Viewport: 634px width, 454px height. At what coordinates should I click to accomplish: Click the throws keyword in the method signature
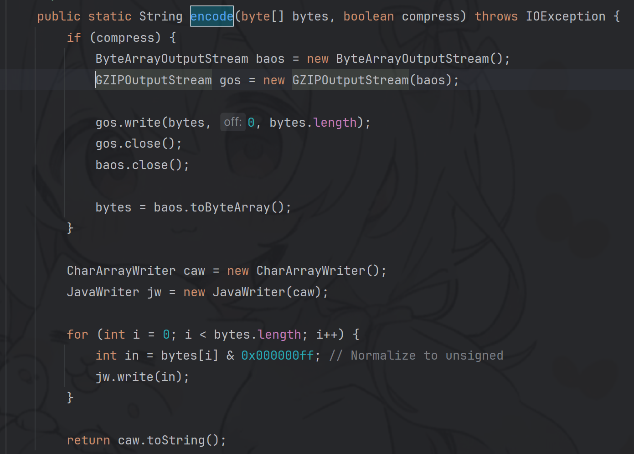point(496,16)
